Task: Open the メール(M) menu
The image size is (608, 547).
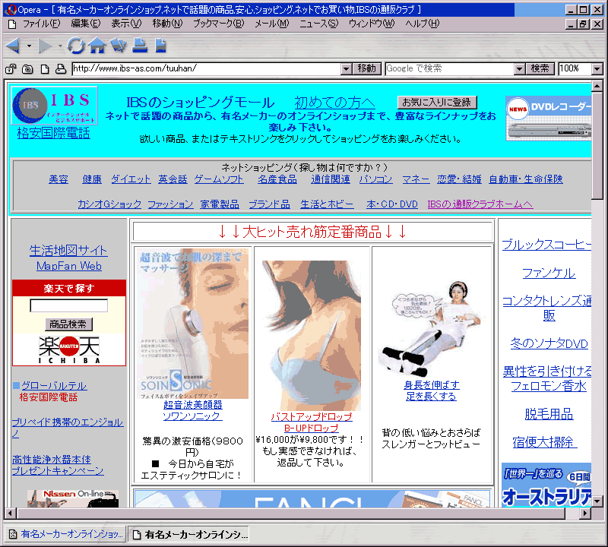Action: click(272, 24)
